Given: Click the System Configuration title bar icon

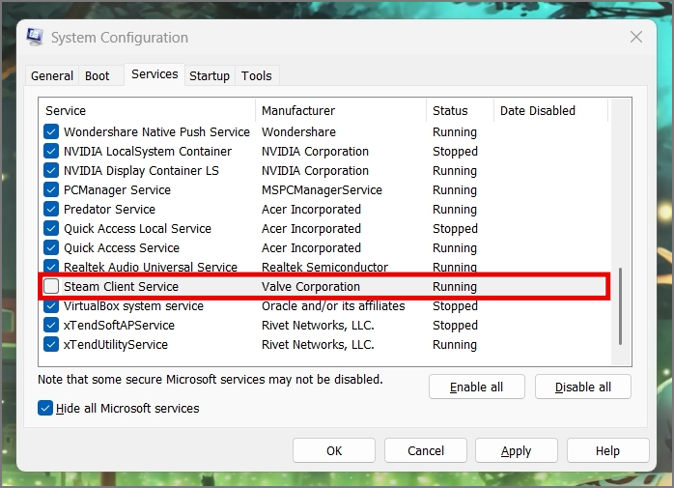Looking at the screenshot, I should 35,37.
